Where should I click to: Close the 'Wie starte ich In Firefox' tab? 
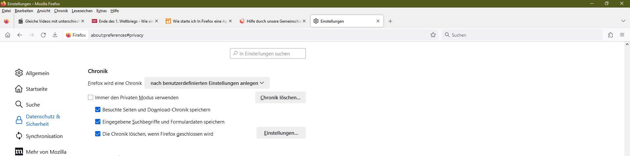tap(230, 21)
